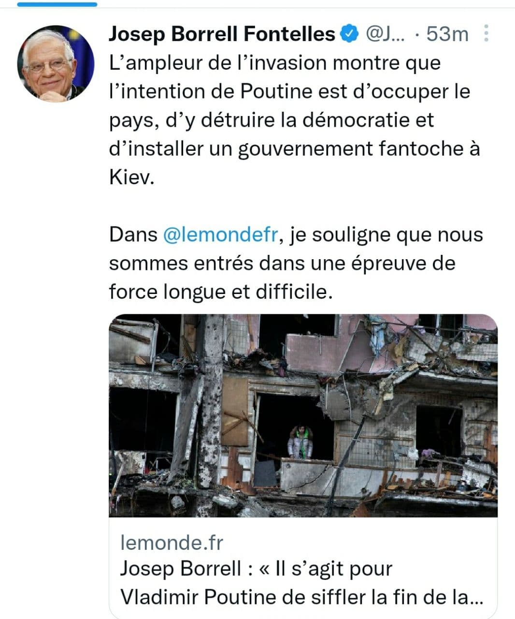Viewport: 515px width, 619px height.
Task: Click the line "force longue et difficile."
Action: coord(221,292)
